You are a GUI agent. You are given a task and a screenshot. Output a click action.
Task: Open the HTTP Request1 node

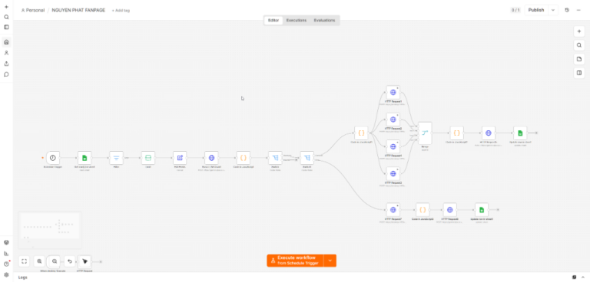[393, 93]
